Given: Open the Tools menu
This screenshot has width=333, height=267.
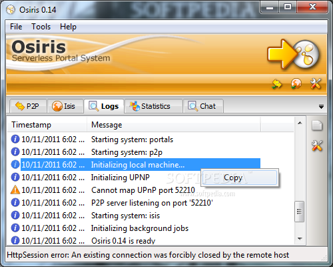Looking at the screenshot, I should (x=41, y=27).
